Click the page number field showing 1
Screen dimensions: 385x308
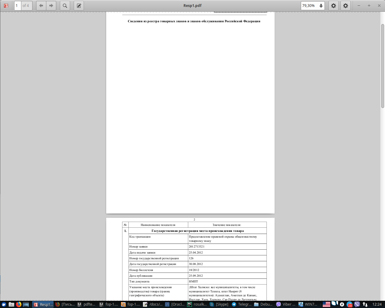pos(18,6)
